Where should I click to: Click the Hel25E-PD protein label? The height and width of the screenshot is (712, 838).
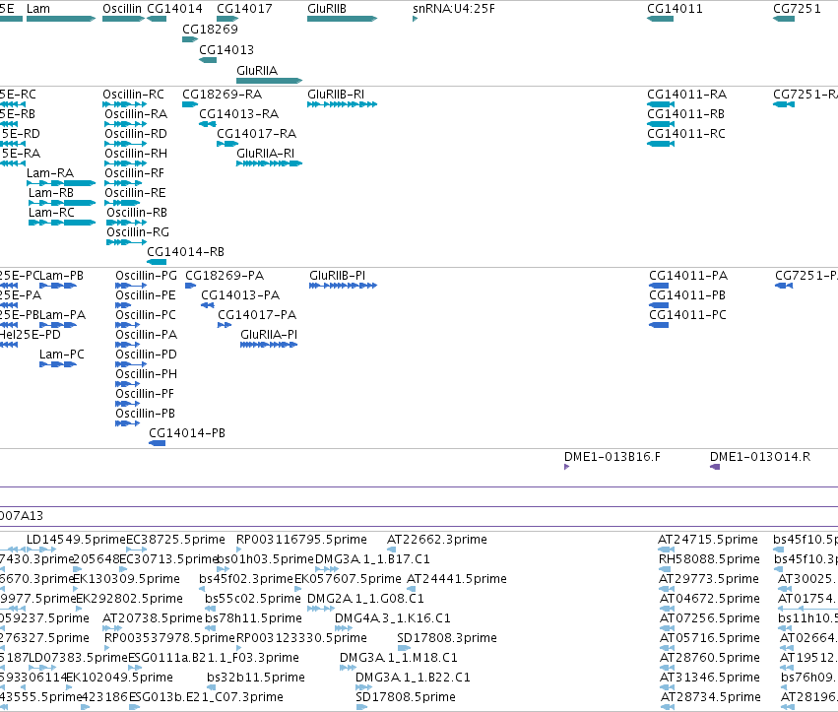[x=30, y=335]
